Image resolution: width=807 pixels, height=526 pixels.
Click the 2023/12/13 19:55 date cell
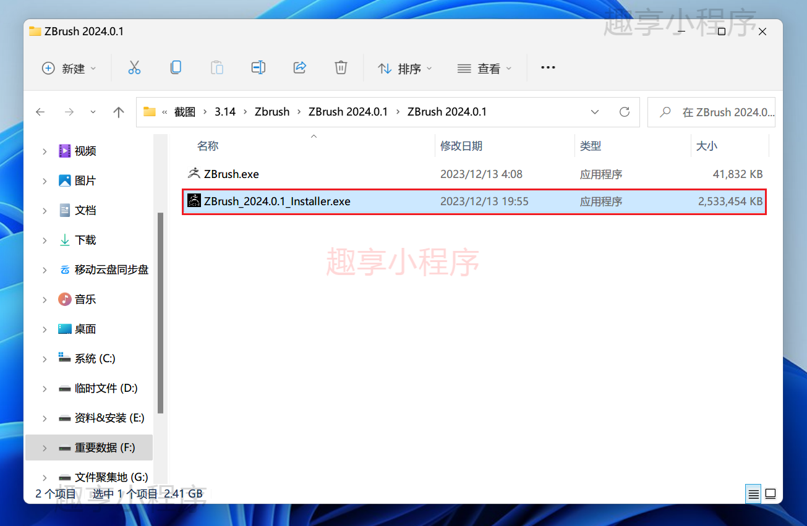484,201
